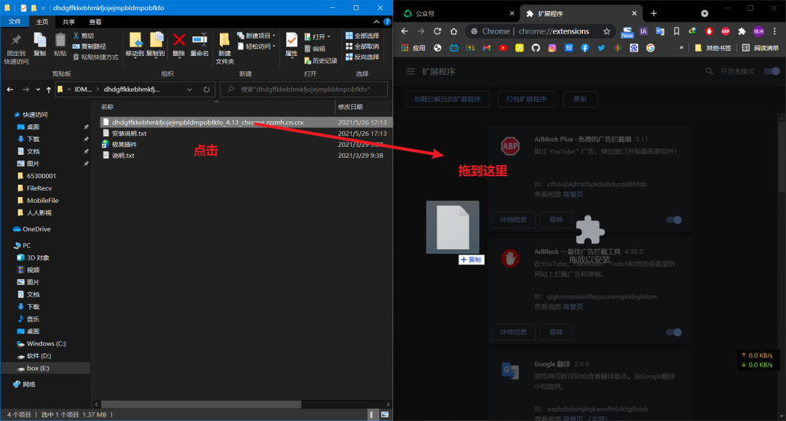Click Explorer's horizontal scrollbar

201,404
